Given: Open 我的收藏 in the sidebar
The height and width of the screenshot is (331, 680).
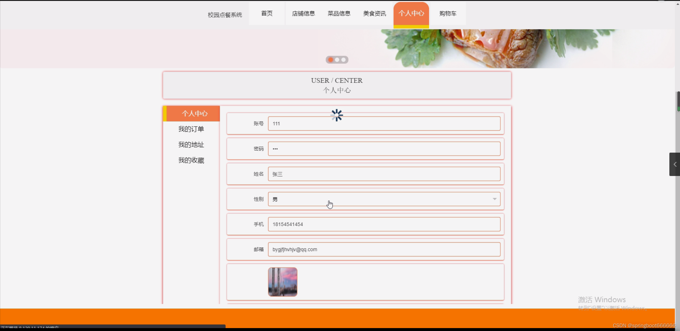Looking at the screenshot, I should (x=191, y=160).
